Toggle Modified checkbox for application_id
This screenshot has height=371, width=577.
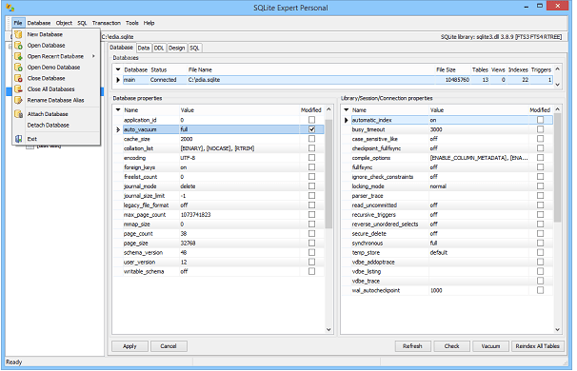(311, 120)
